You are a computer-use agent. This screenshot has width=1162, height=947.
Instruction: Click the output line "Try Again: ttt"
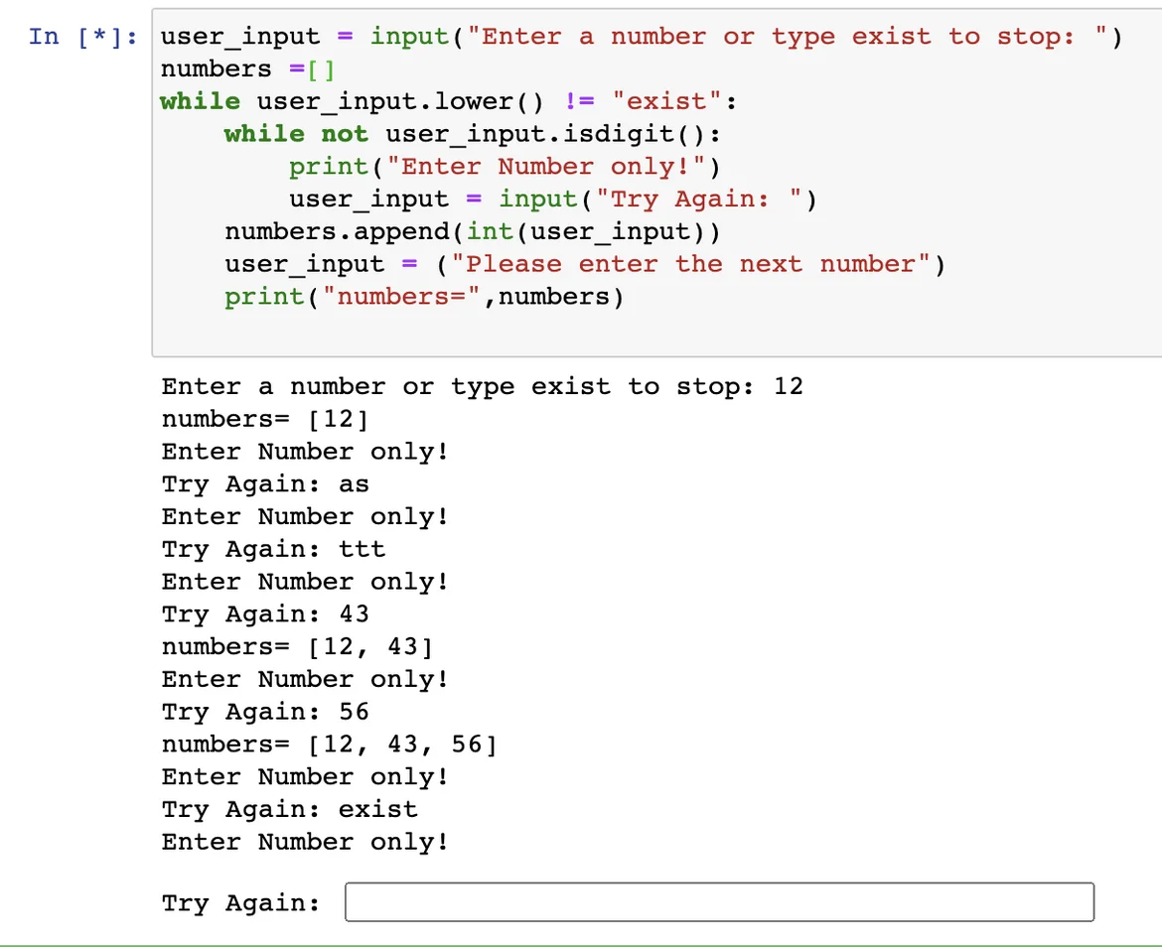pyautogui.click(x=273, y=549)
